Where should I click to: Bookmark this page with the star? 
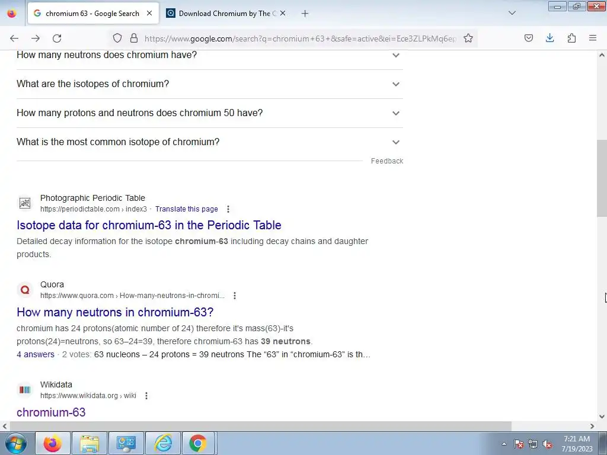(x=468, y=38)
